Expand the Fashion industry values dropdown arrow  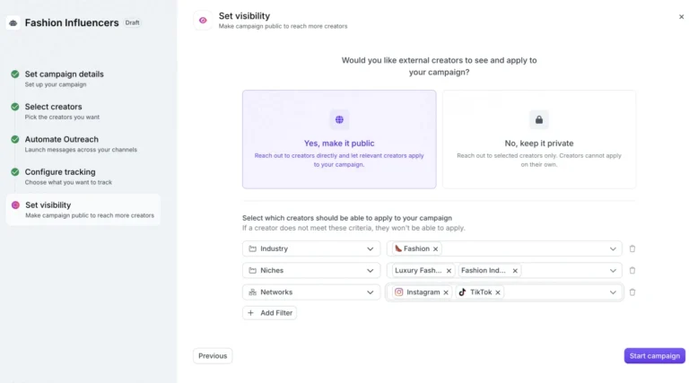[x=613, y=249]
